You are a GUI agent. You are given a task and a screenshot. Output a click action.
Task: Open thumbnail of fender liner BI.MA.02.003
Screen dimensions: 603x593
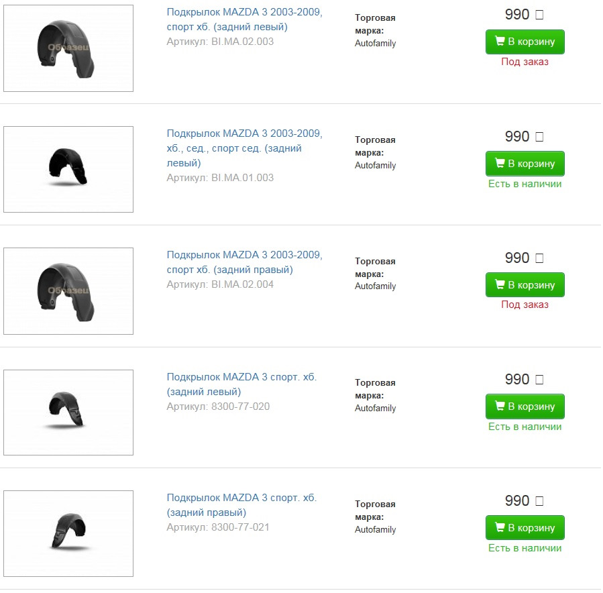tap(68, 48)
